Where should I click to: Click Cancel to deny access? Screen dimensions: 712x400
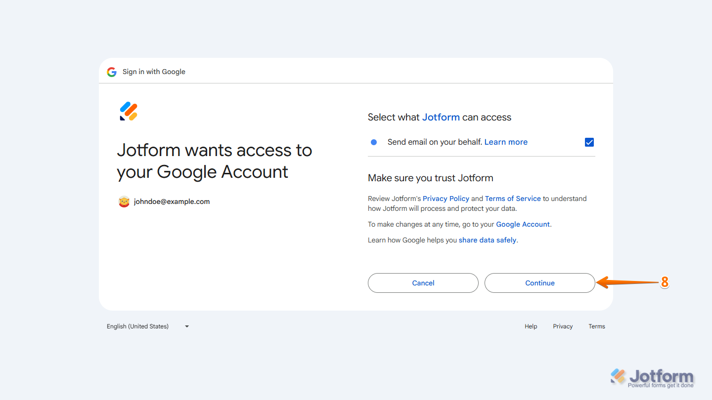(423, 283)
